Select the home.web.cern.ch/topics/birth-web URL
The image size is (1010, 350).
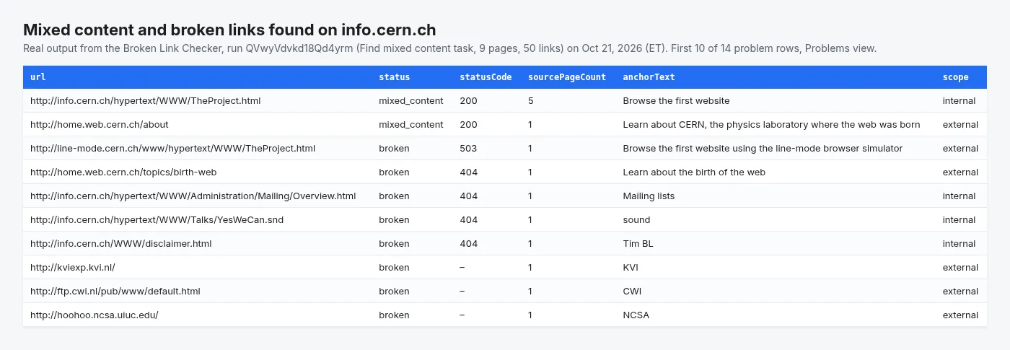click(x=123, y=172)
